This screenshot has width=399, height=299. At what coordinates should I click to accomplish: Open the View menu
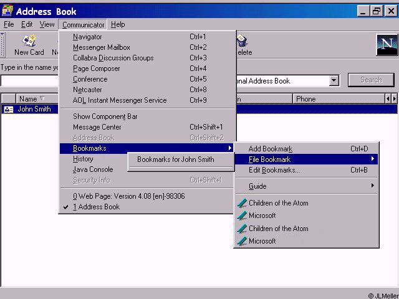click(47, 24)
